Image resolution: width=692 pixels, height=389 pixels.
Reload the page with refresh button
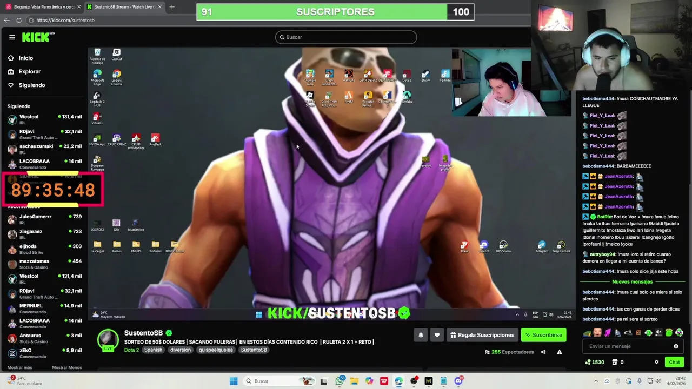pyautogui.click(x=19, y=20)
